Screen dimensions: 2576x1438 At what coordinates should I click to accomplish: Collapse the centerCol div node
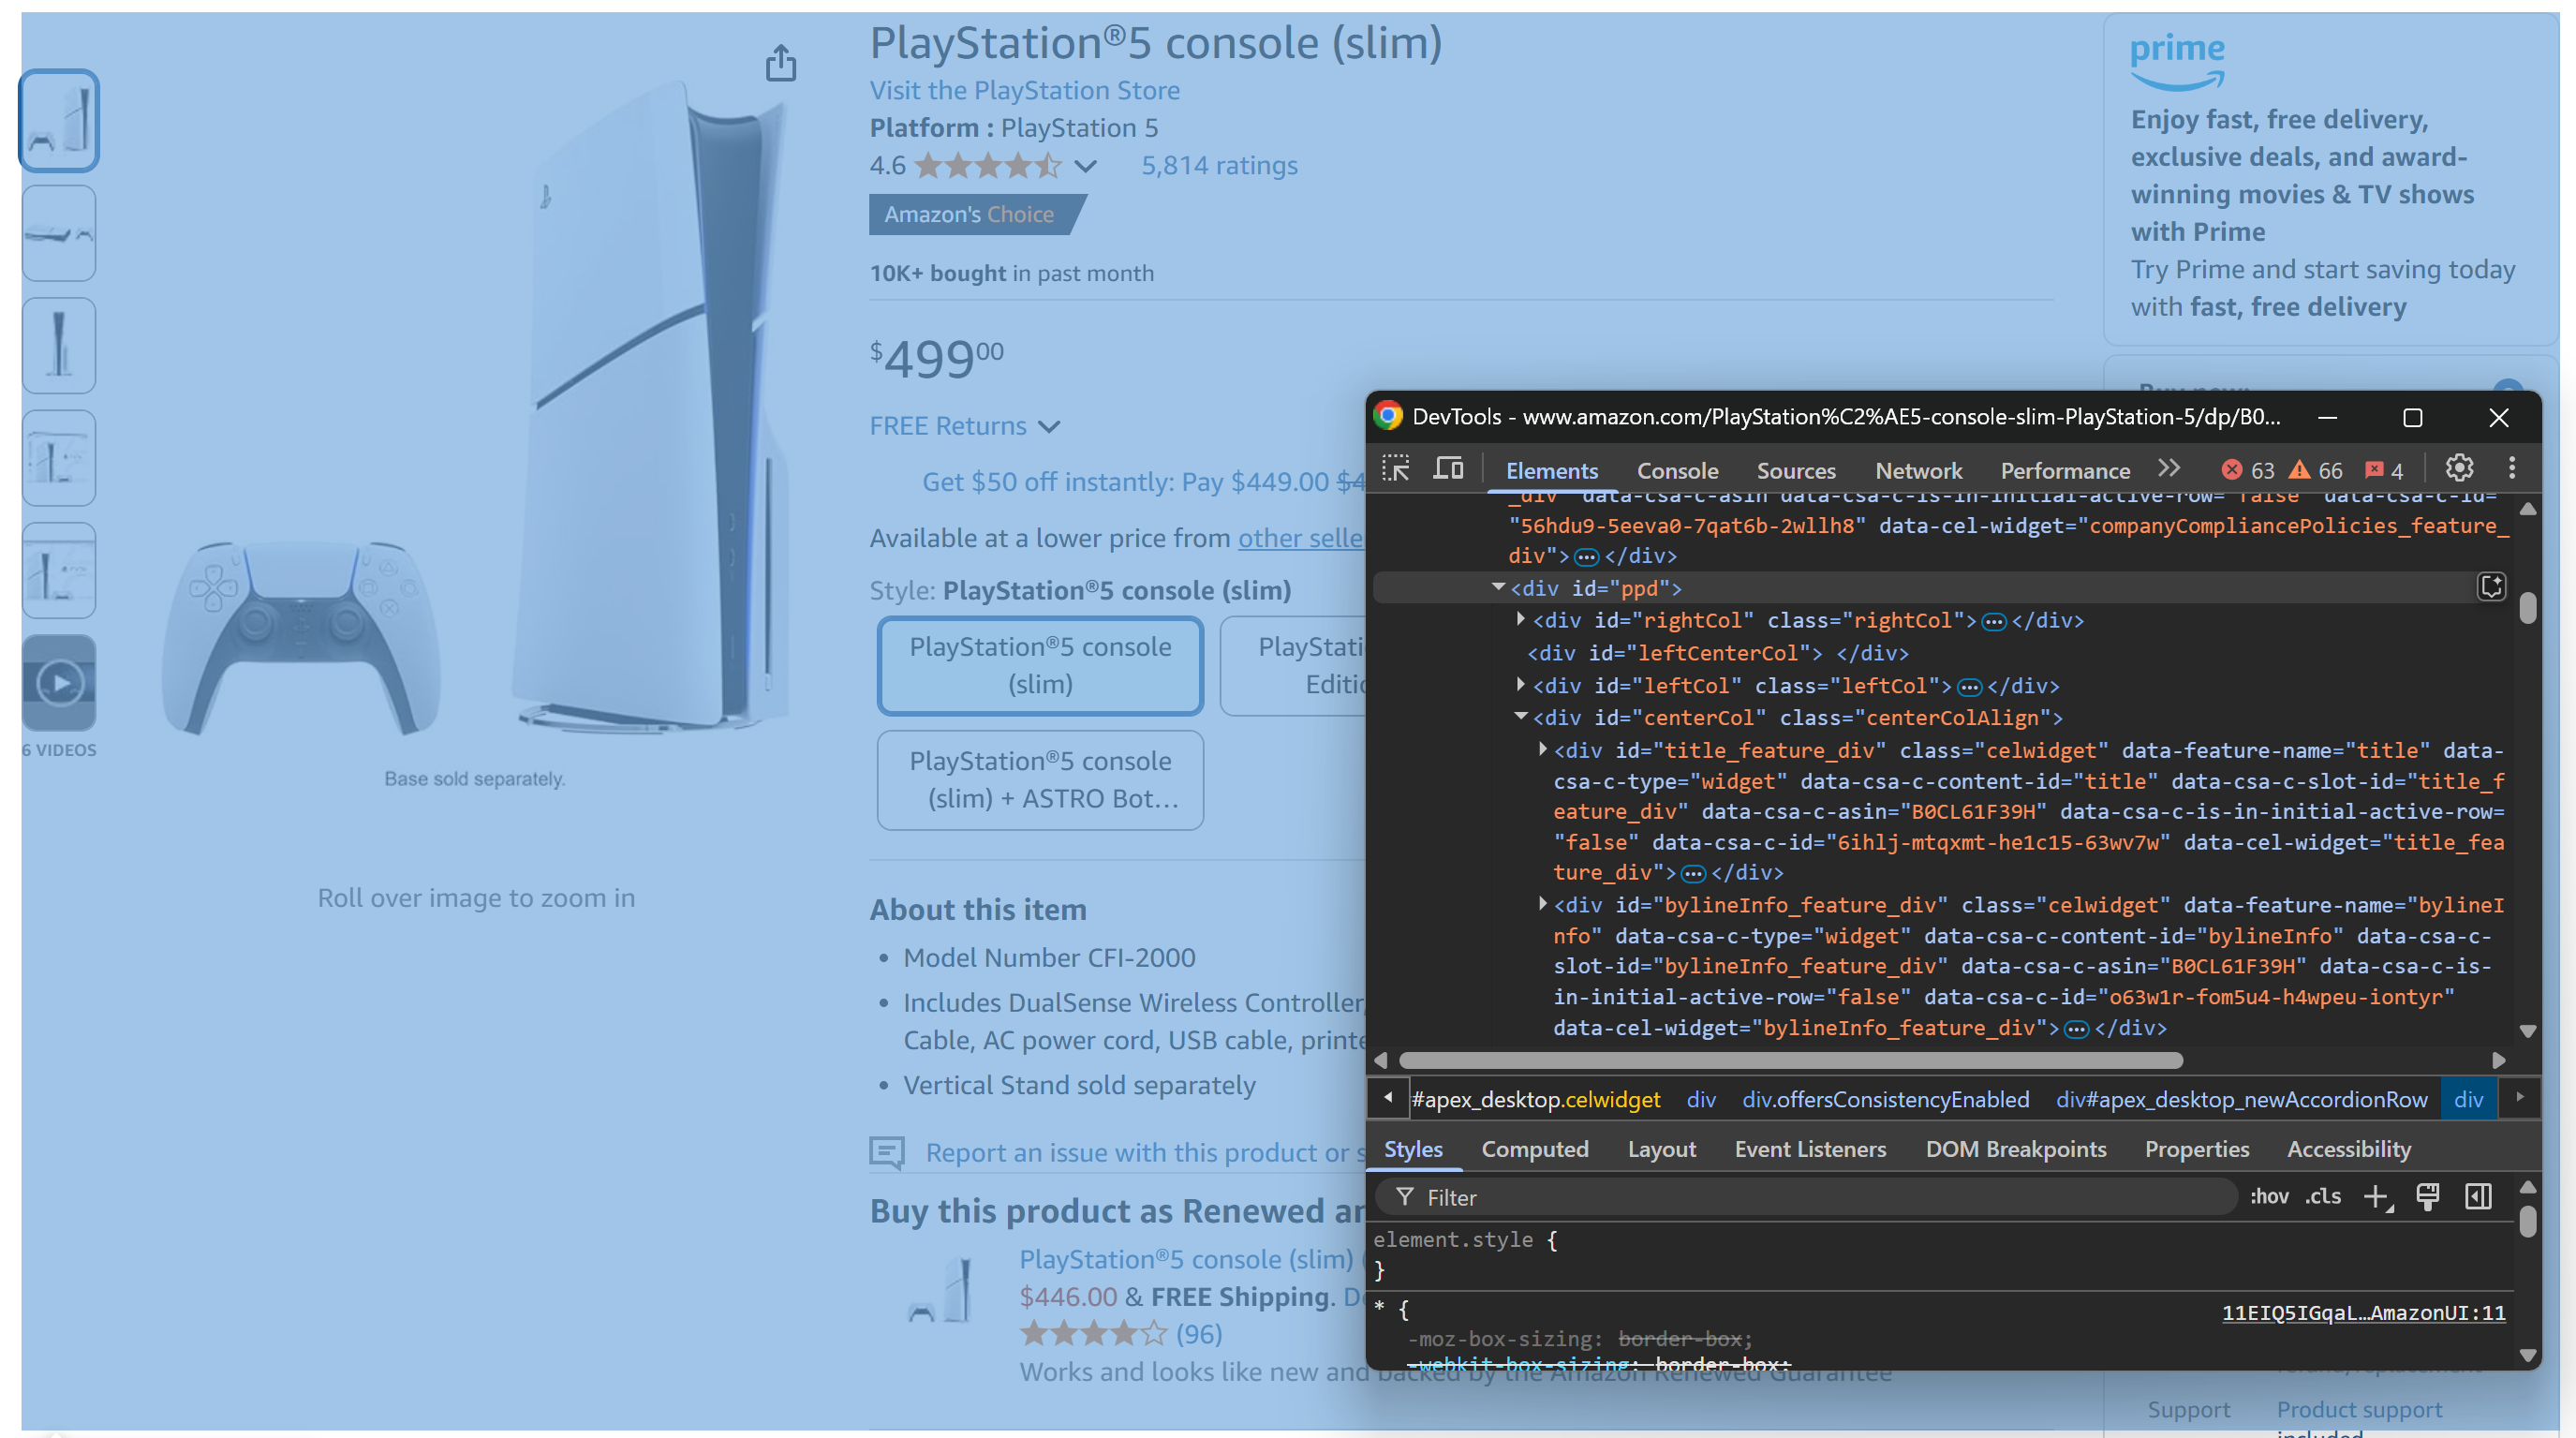click(x=1521, y=716)
